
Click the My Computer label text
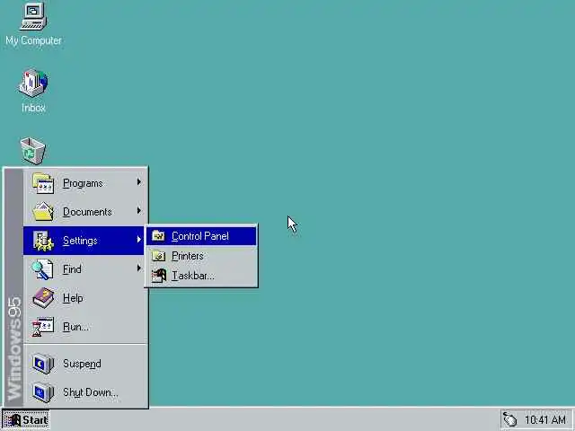[33, 40]
